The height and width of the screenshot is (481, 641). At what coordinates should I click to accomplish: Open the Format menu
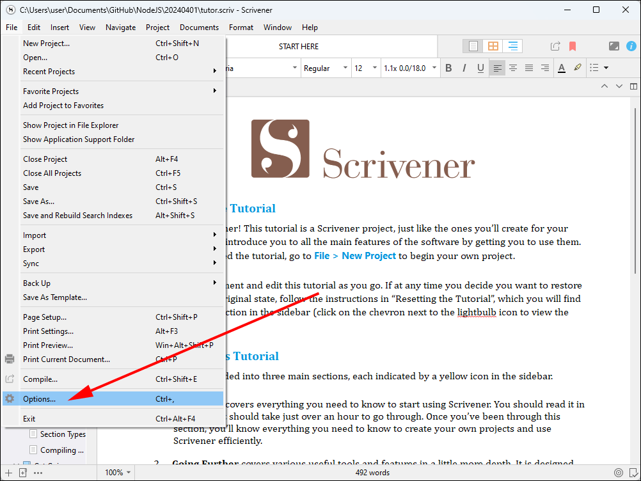(241, 28)
